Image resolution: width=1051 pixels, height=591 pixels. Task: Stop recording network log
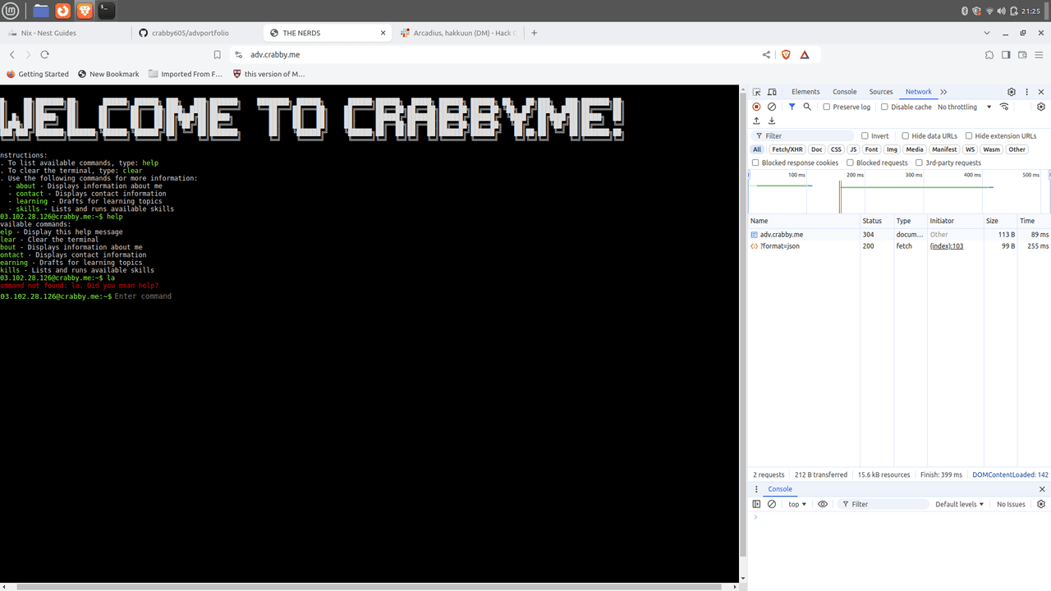757,107
